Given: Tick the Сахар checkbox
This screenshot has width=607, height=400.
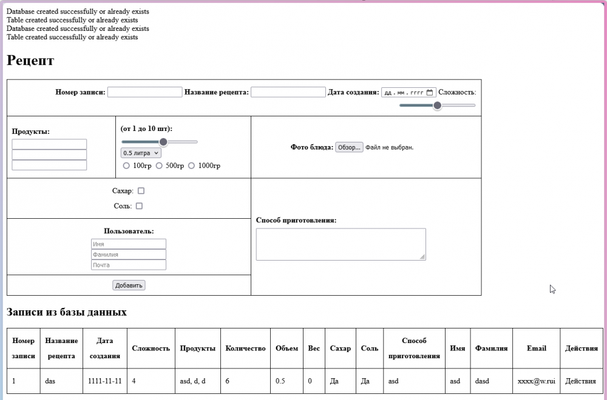Looking at the screenshot, I should click(x=141, y=191).
